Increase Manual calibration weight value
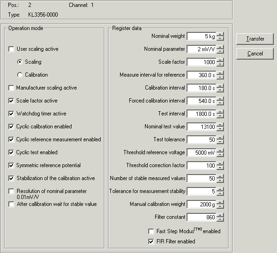The image size is (277, 253). (220, 202)
